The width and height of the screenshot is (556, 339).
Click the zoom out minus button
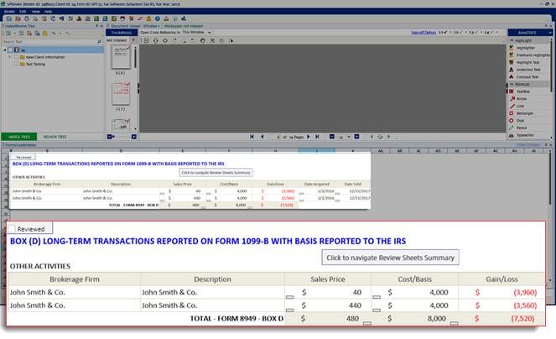point(332,137)
